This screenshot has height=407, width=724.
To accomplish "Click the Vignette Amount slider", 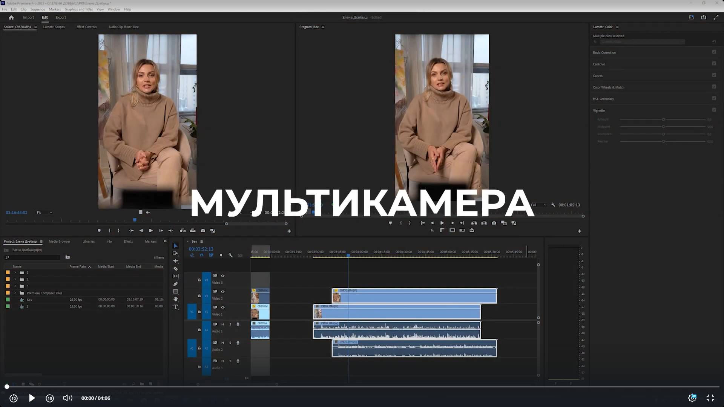I will (663, 119).
